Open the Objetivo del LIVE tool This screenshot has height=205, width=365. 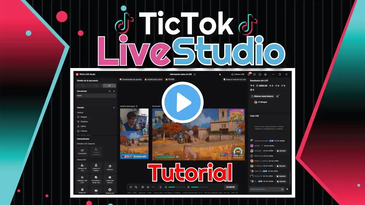[82, 179]
